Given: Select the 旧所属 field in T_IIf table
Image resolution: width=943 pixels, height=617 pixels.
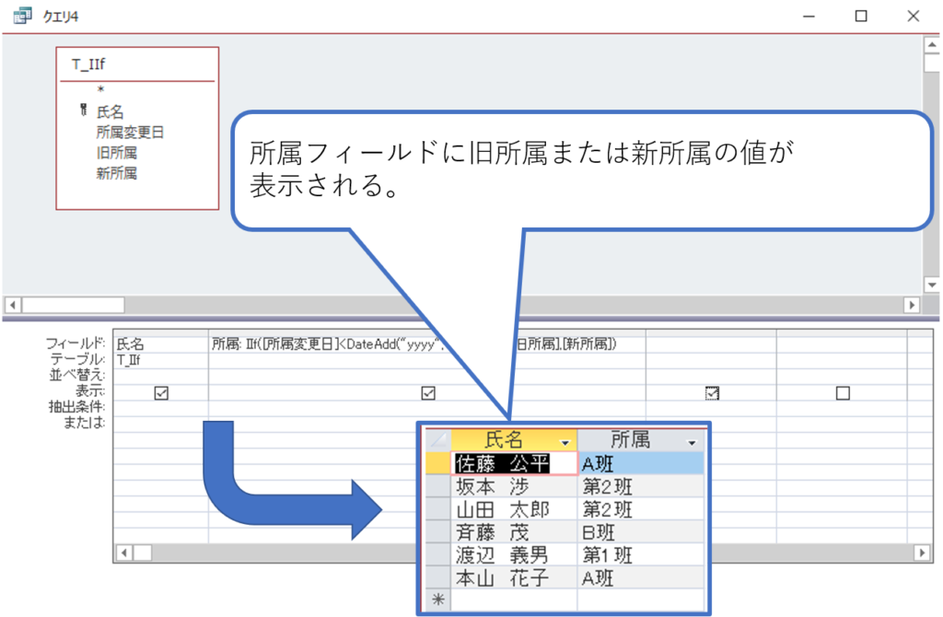Looking at the screenshot, I should tap(117, 153).
